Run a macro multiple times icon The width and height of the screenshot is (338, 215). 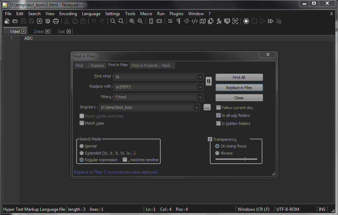point(271,21)
